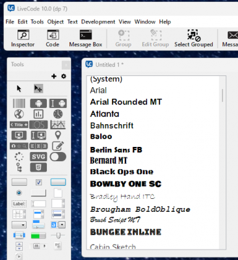Select the Bahnschrift font in the list

[112, 125]
